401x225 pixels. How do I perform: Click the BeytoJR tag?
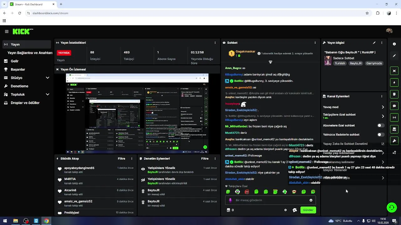pos(356,63)
